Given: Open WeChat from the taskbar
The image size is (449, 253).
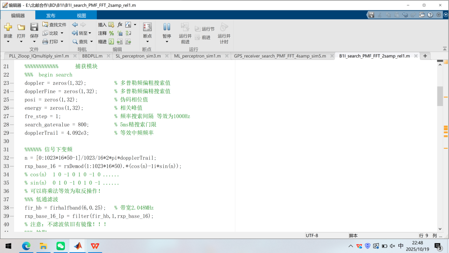Looking at the screenshot, I should tap(61, 246).
